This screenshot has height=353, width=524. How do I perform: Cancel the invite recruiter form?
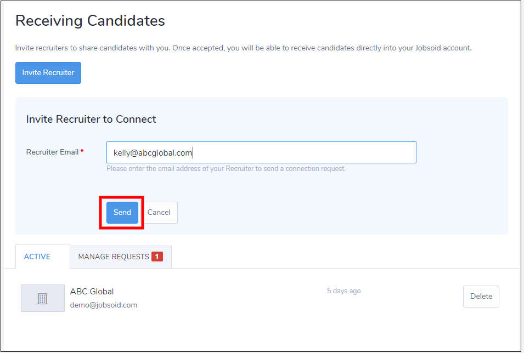click(159, 213)
